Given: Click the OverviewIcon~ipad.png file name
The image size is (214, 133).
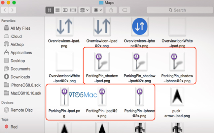Looking at the screenshot, I should pos(64,43).
